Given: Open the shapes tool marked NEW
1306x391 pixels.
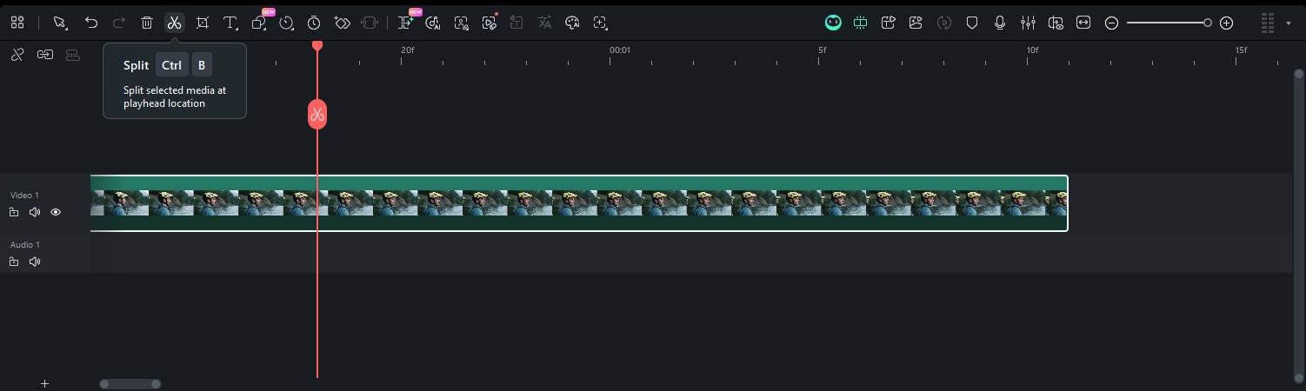Looking at the screenshot, I should (259, 23).
